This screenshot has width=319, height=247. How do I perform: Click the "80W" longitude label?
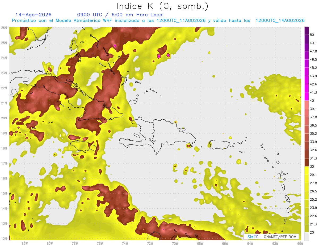50,243
